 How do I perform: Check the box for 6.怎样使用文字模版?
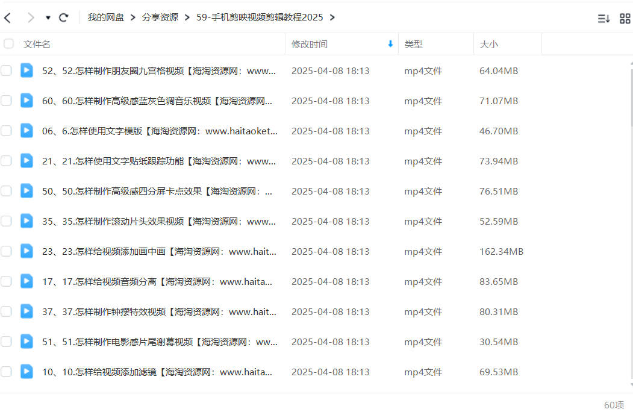point(6,131)
